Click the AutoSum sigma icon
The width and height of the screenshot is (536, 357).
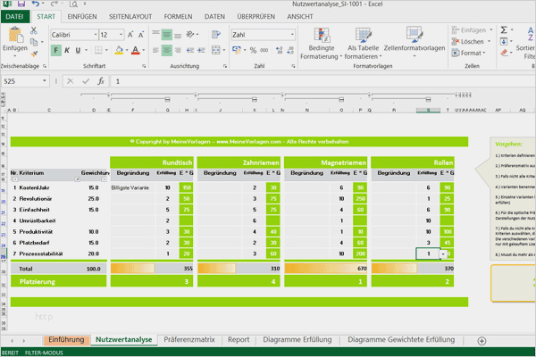click(504, 30)
